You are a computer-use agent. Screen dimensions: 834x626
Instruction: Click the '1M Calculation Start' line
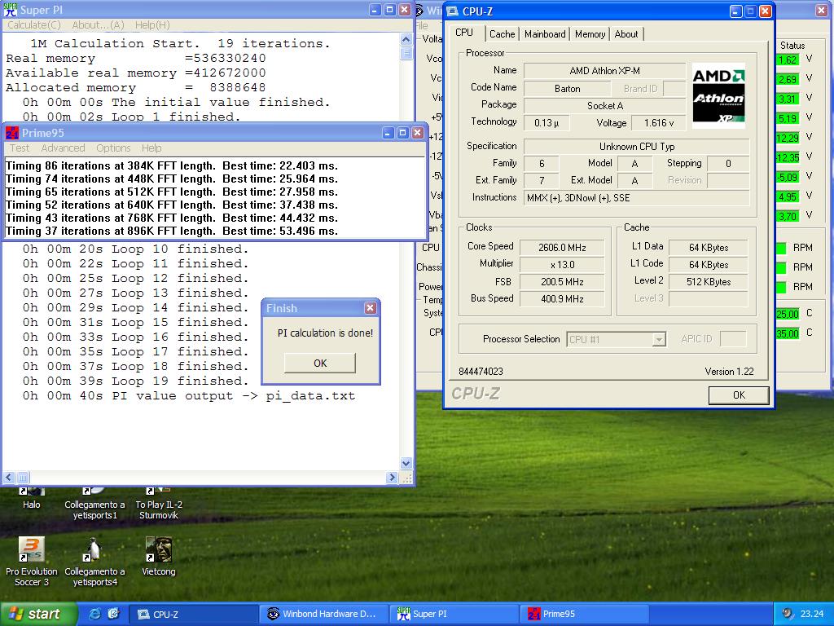[180, 44]
